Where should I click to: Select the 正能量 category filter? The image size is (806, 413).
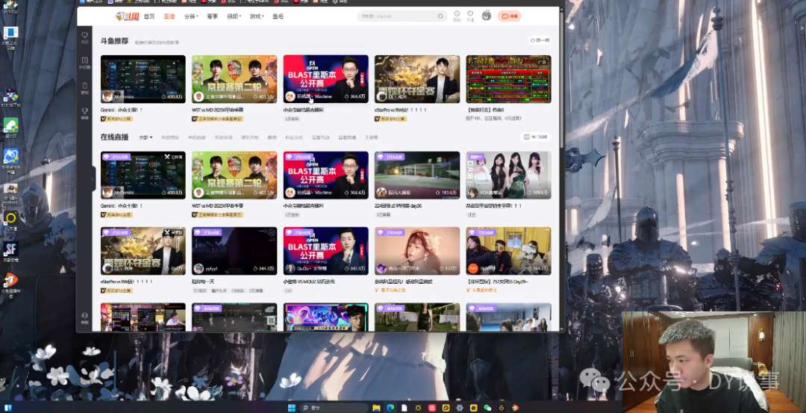[x=372, y=137]
